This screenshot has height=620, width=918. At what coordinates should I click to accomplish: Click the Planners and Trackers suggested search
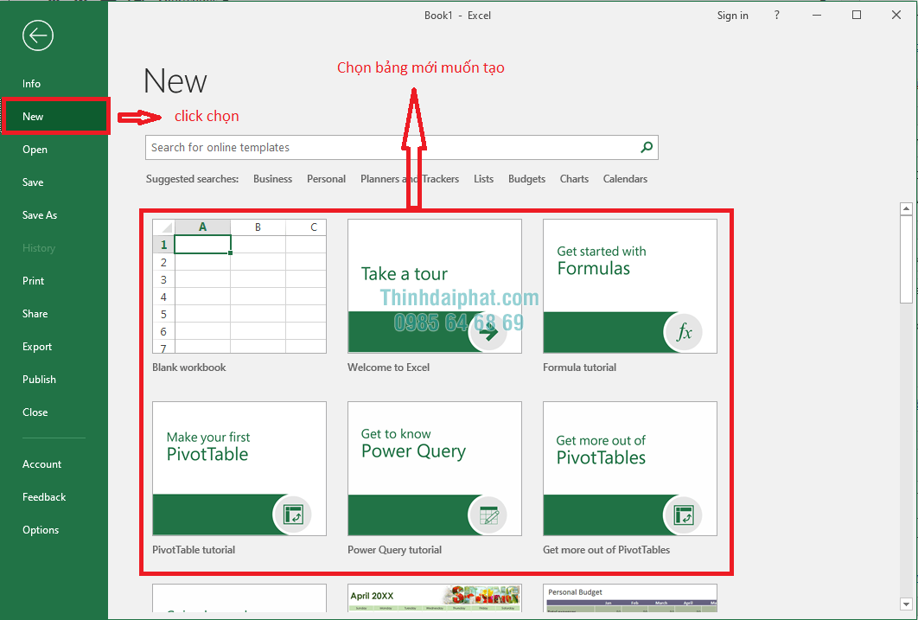coord(409,179)
